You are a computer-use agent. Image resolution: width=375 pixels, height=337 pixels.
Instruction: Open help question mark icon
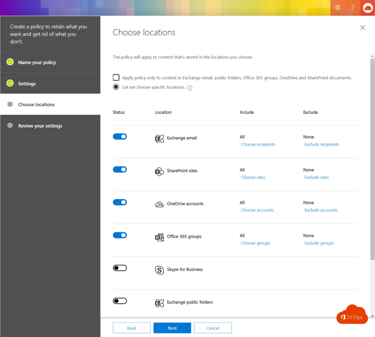tap(352, 8)
